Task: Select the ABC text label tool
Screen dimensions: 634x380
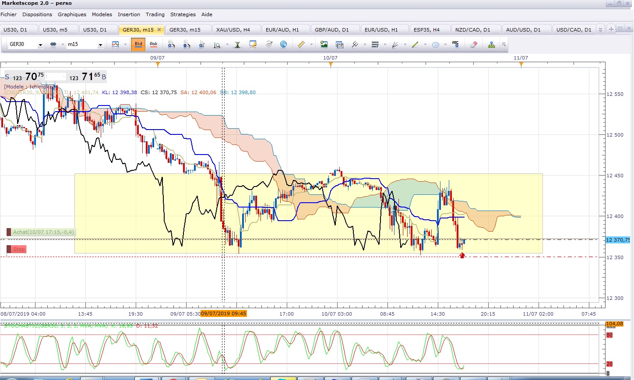Action: (x=455, y=44)
